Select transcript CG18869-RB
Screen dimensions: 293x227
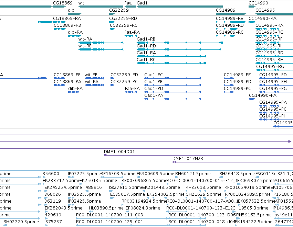(60, 29)
